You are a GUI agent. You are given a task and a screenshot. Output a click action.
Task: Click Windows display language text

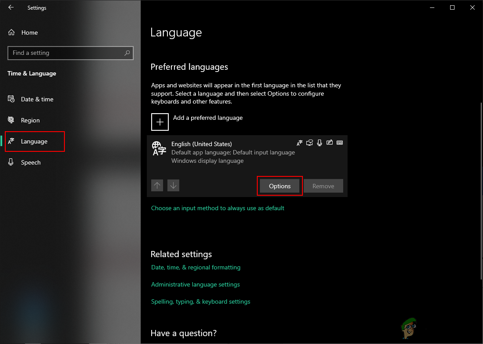point(207,161)
